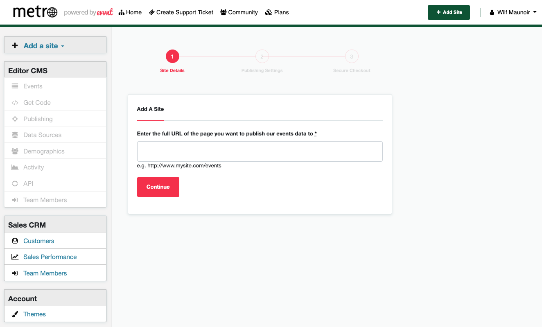Open the Themes link
Viewport: 542px width, 327px height.
(x=34, y=314)
